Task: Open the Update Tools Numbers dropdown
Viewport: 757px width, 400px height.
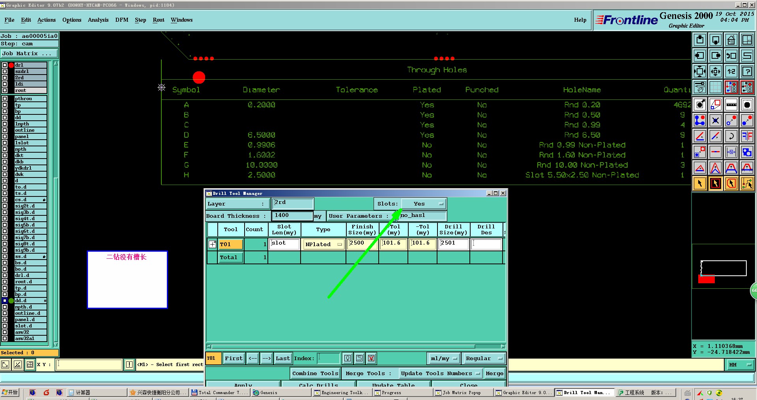Action: pos(440,373)
